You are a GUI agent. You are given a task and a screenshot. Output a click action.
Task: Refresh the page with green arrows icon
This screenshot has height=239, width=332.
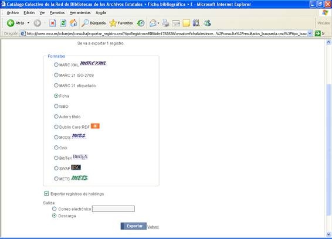click(63, 23)
